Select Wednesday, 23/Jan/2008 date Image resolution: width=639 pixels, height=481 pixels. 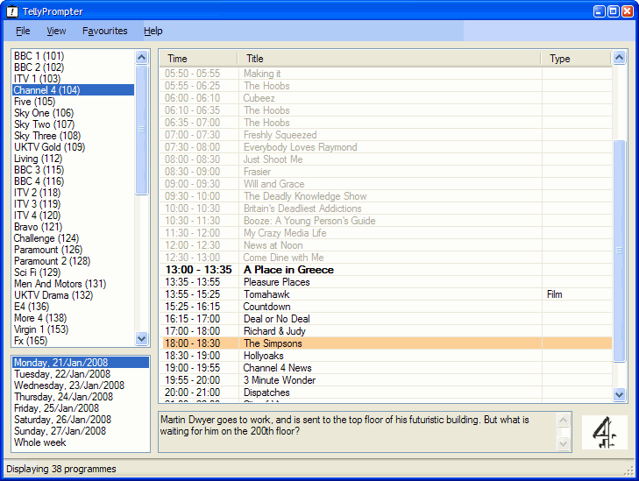(x=81, y=386)
